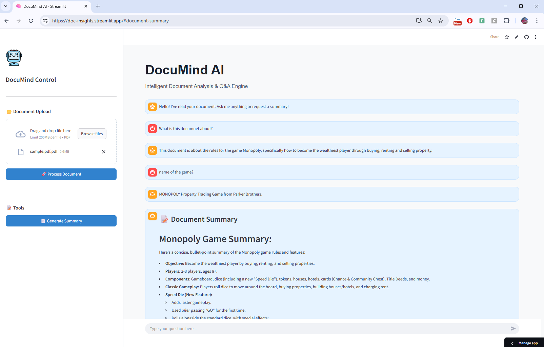Click user avatar on 'name of the game?'
The width and height of the screenshot is (544, 347).
[x=153, y=172]
